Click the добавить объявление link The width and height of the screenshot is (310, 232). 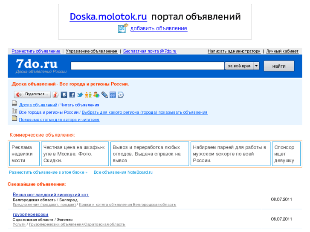tap(159, 29)
